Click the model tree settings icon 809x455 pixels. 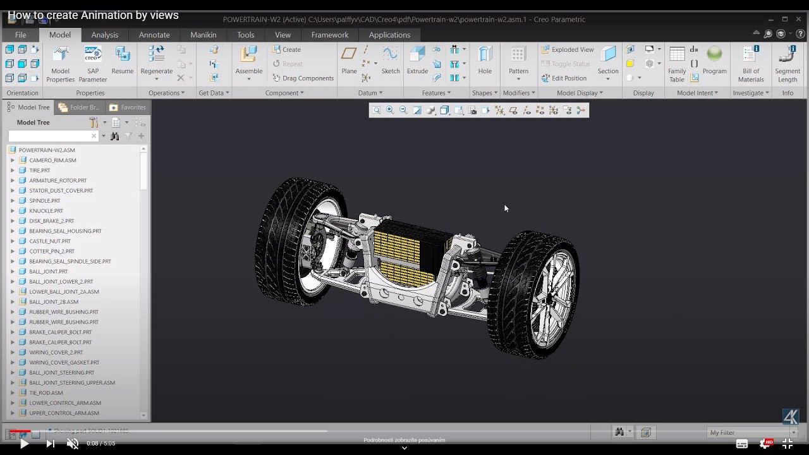[x=94, y=123]
